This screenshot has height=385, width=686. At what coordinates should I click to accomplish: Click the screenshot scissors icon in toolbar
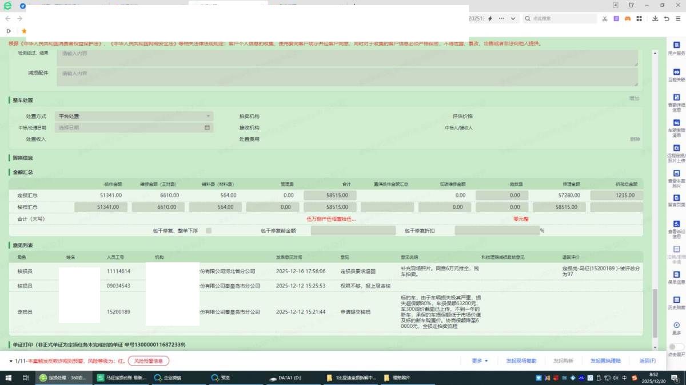click(x=604, y=19)
